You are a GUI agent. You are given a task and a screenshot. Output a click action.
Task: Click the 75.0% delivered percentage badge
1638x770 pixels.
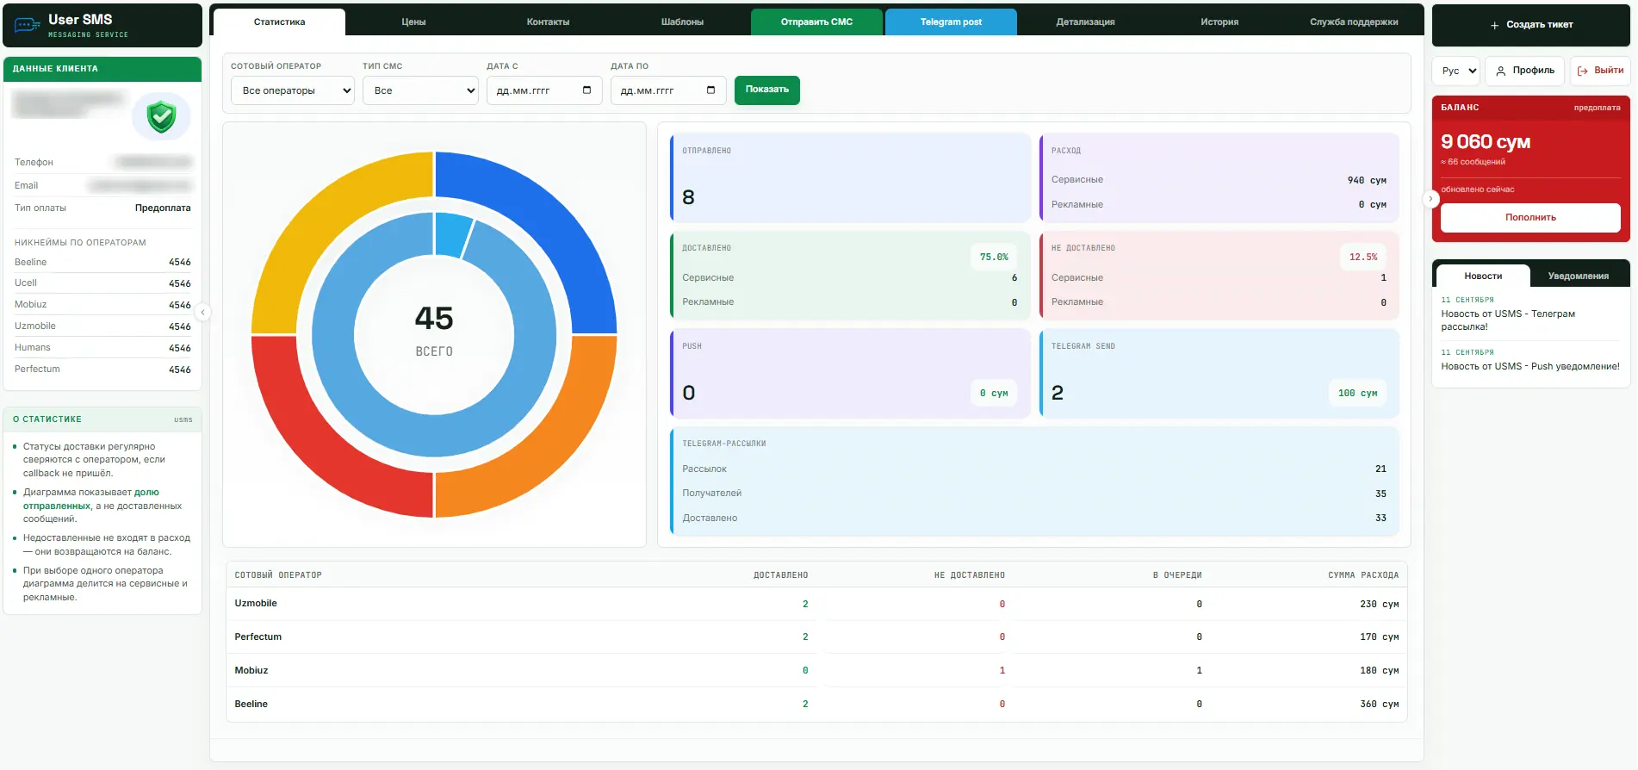point(994,257)
